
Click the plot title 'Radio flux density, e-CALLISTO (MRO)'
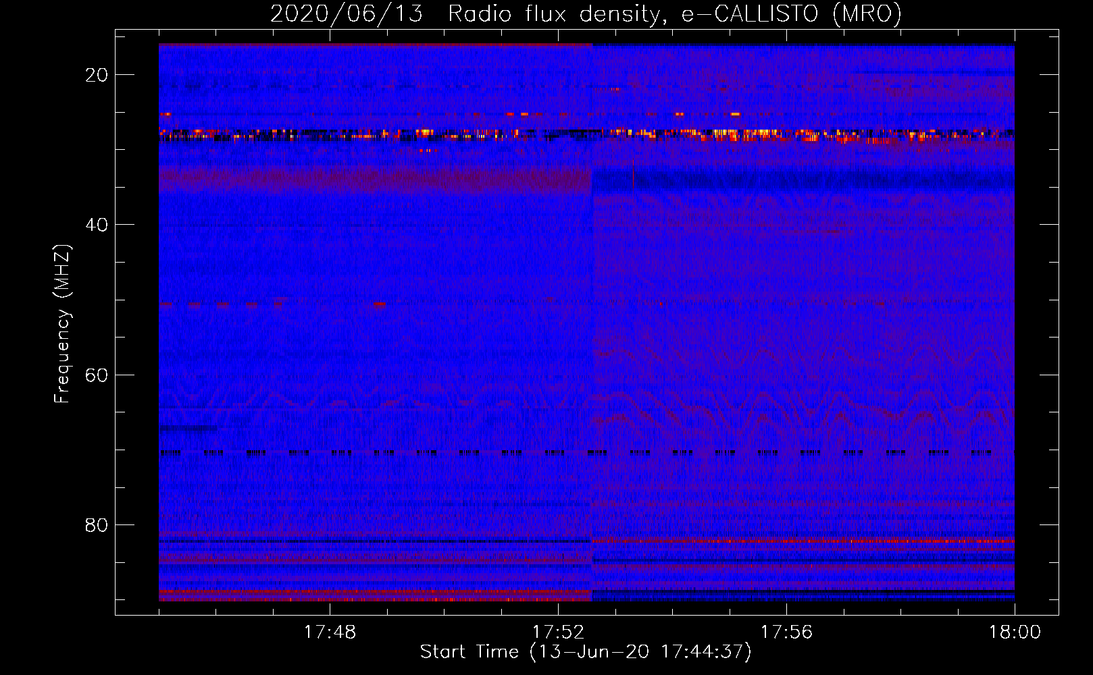click(x=675, y=13)
